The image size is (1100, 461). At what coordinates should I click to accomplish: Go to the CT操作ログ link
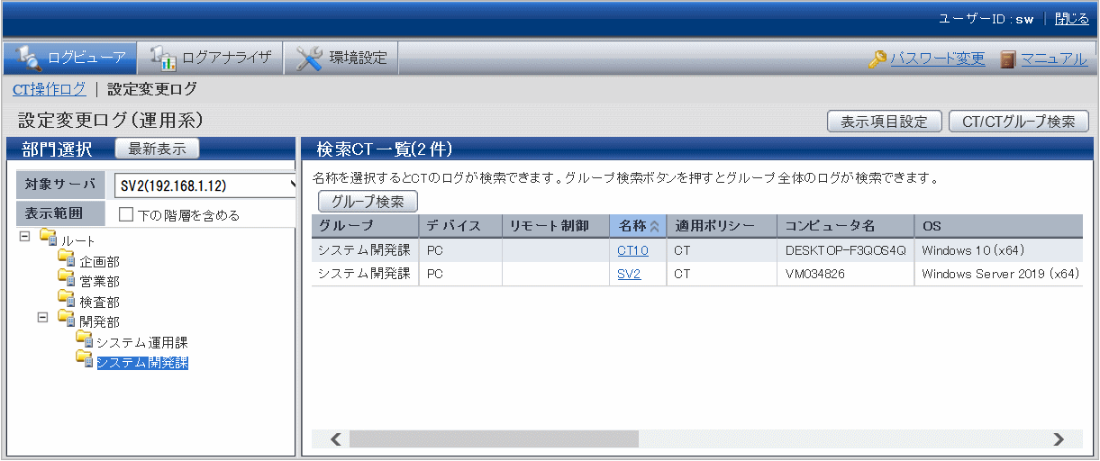pyautogui.click(x=49, y=89)
